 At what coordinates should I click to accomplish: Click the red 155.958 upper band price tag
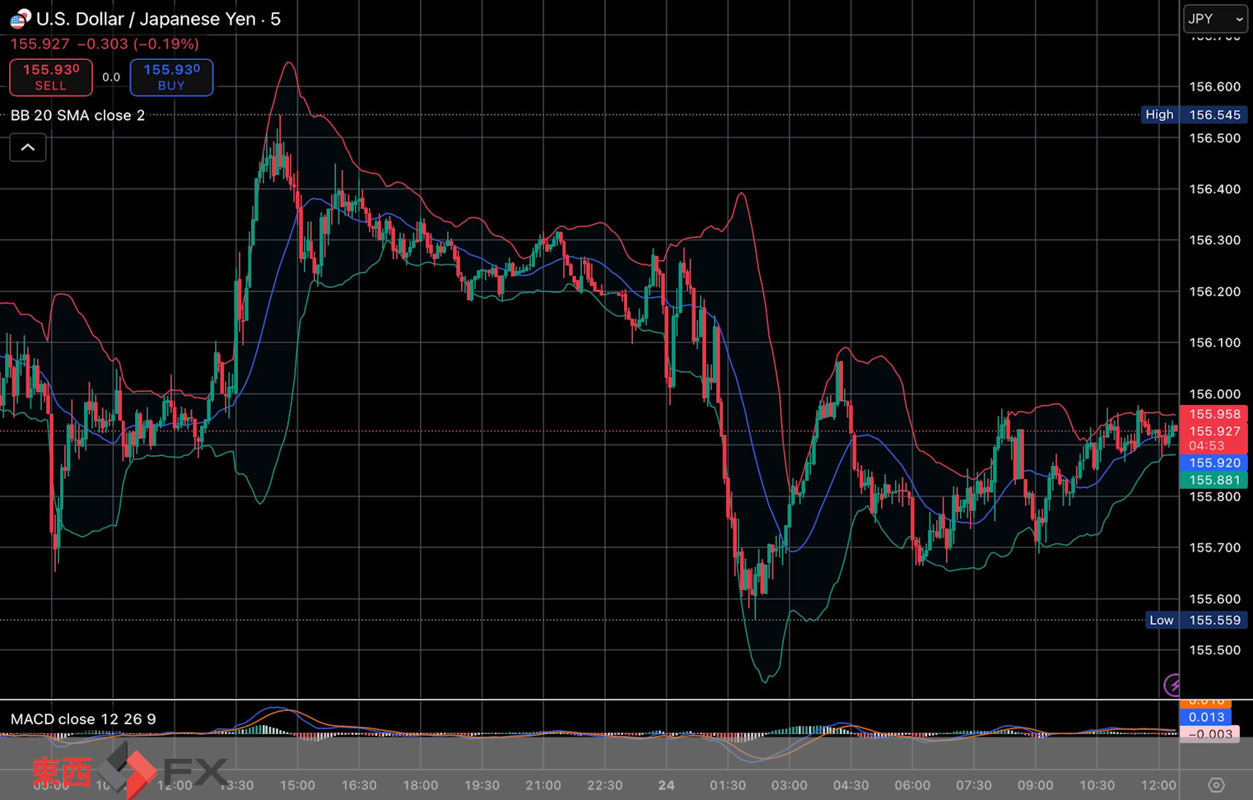point(1213,414)
